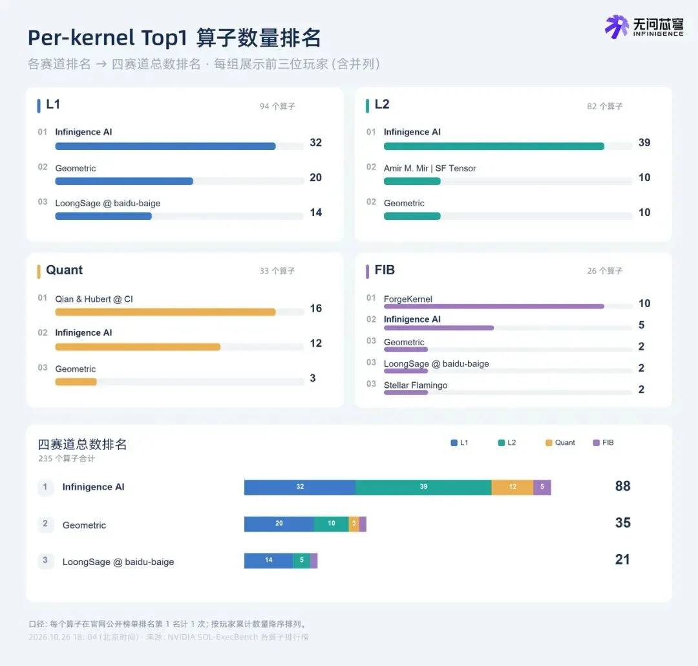Click teal 10 segment in Geometric total bar
This screenshot has height=666, width=698.
click(331, 524)
